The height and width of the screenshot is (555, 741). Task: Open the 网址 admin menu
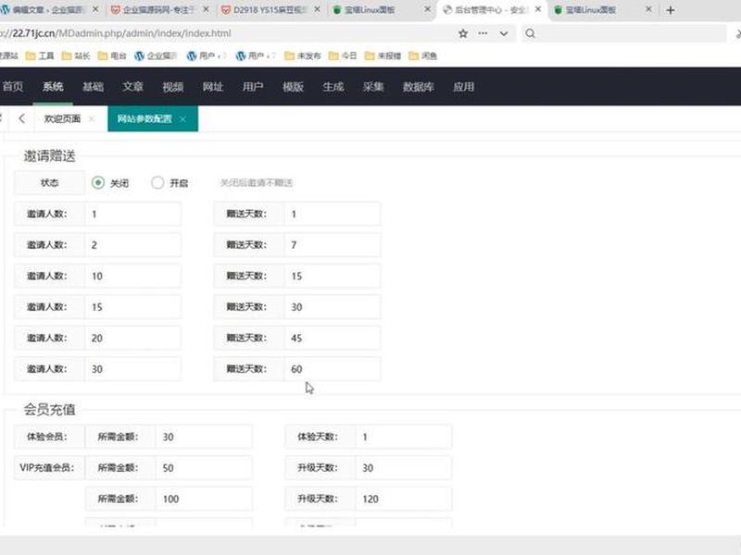pyautogui.click(x=213, y=86)
